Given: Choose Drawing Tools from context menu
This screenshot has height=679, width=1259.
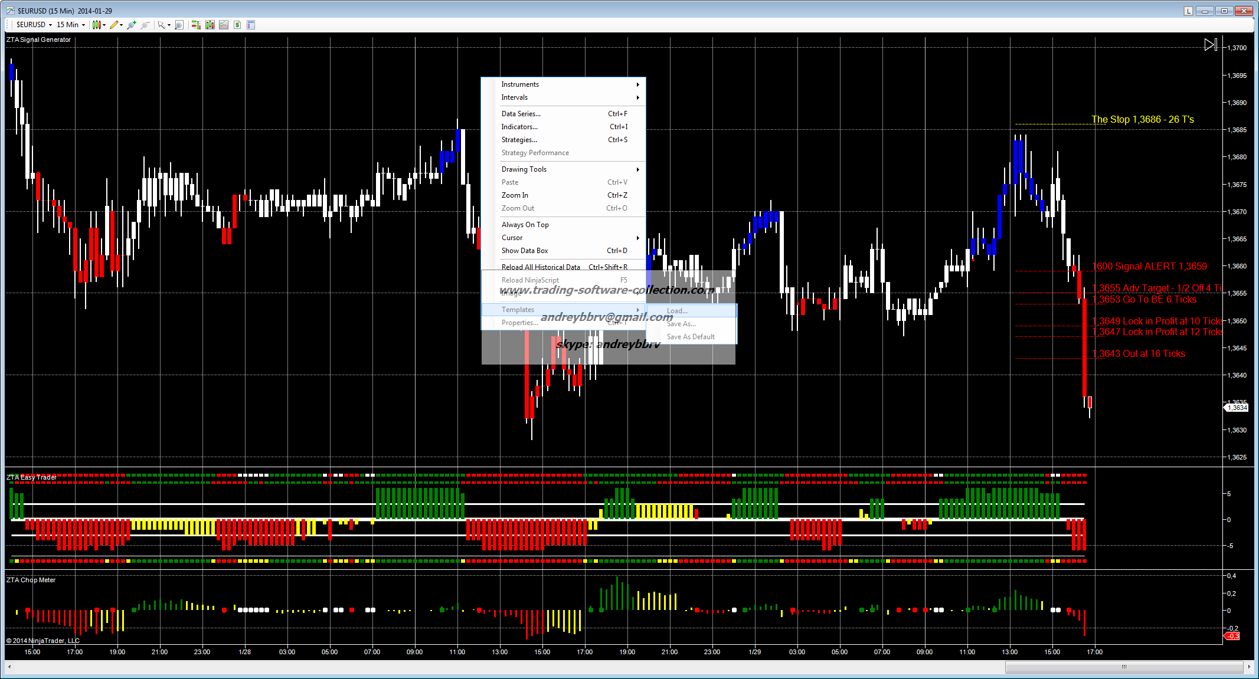Looking at the screenshot, I should click(x=524, y=169).
